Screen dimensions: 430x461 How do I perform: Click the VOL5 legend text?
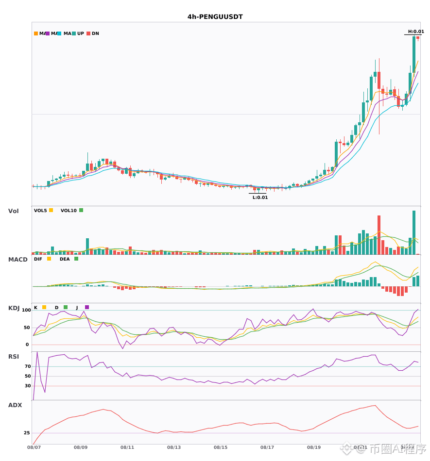coord(40,211)
